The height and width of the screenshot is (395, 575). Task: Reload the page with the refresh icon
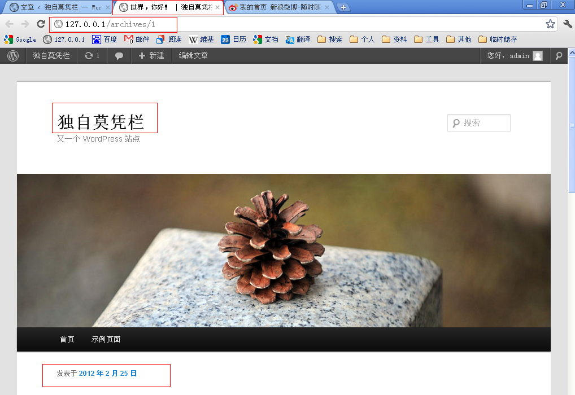point(41,24)
